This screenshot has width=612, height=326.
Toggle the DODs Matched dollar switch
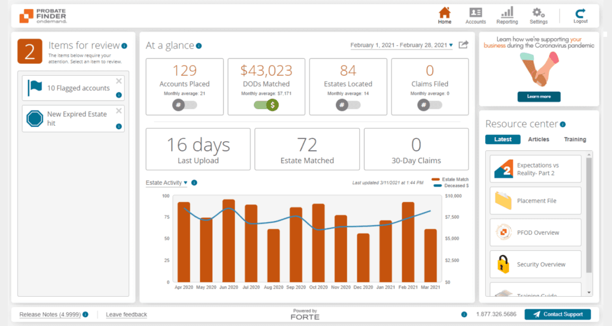(x=266, y=105)
